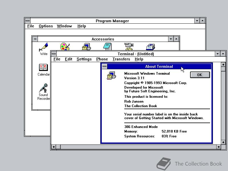Click "386 Enhanced Mode" text
This screenshot has height=171, width=228.
(141, 127)
